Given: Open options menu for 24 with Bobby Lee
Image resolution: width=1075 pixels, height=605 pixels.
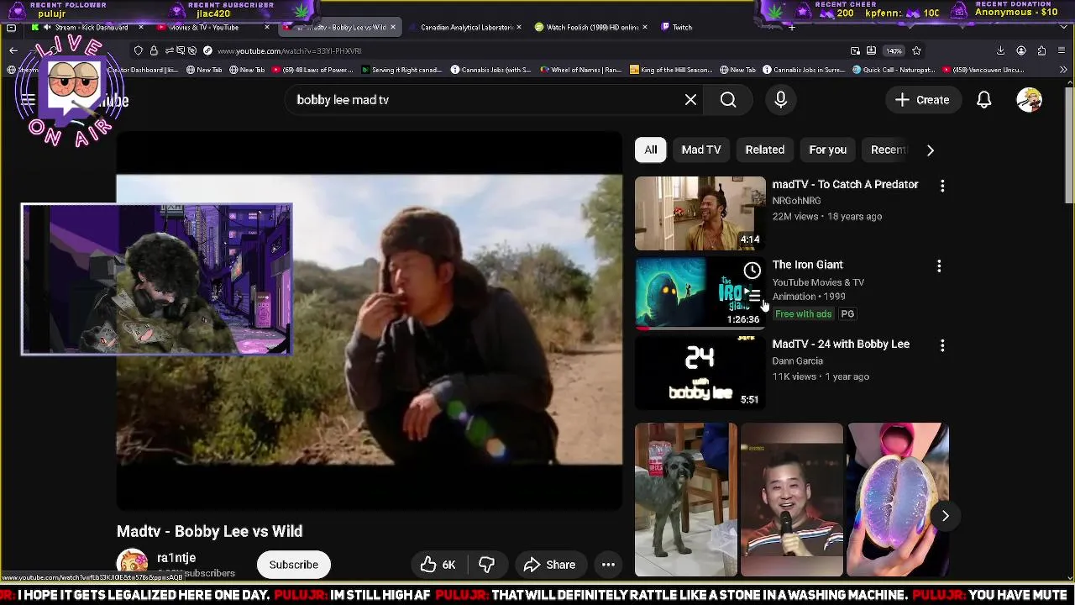Looking at the screenshot, I should 942,345.
